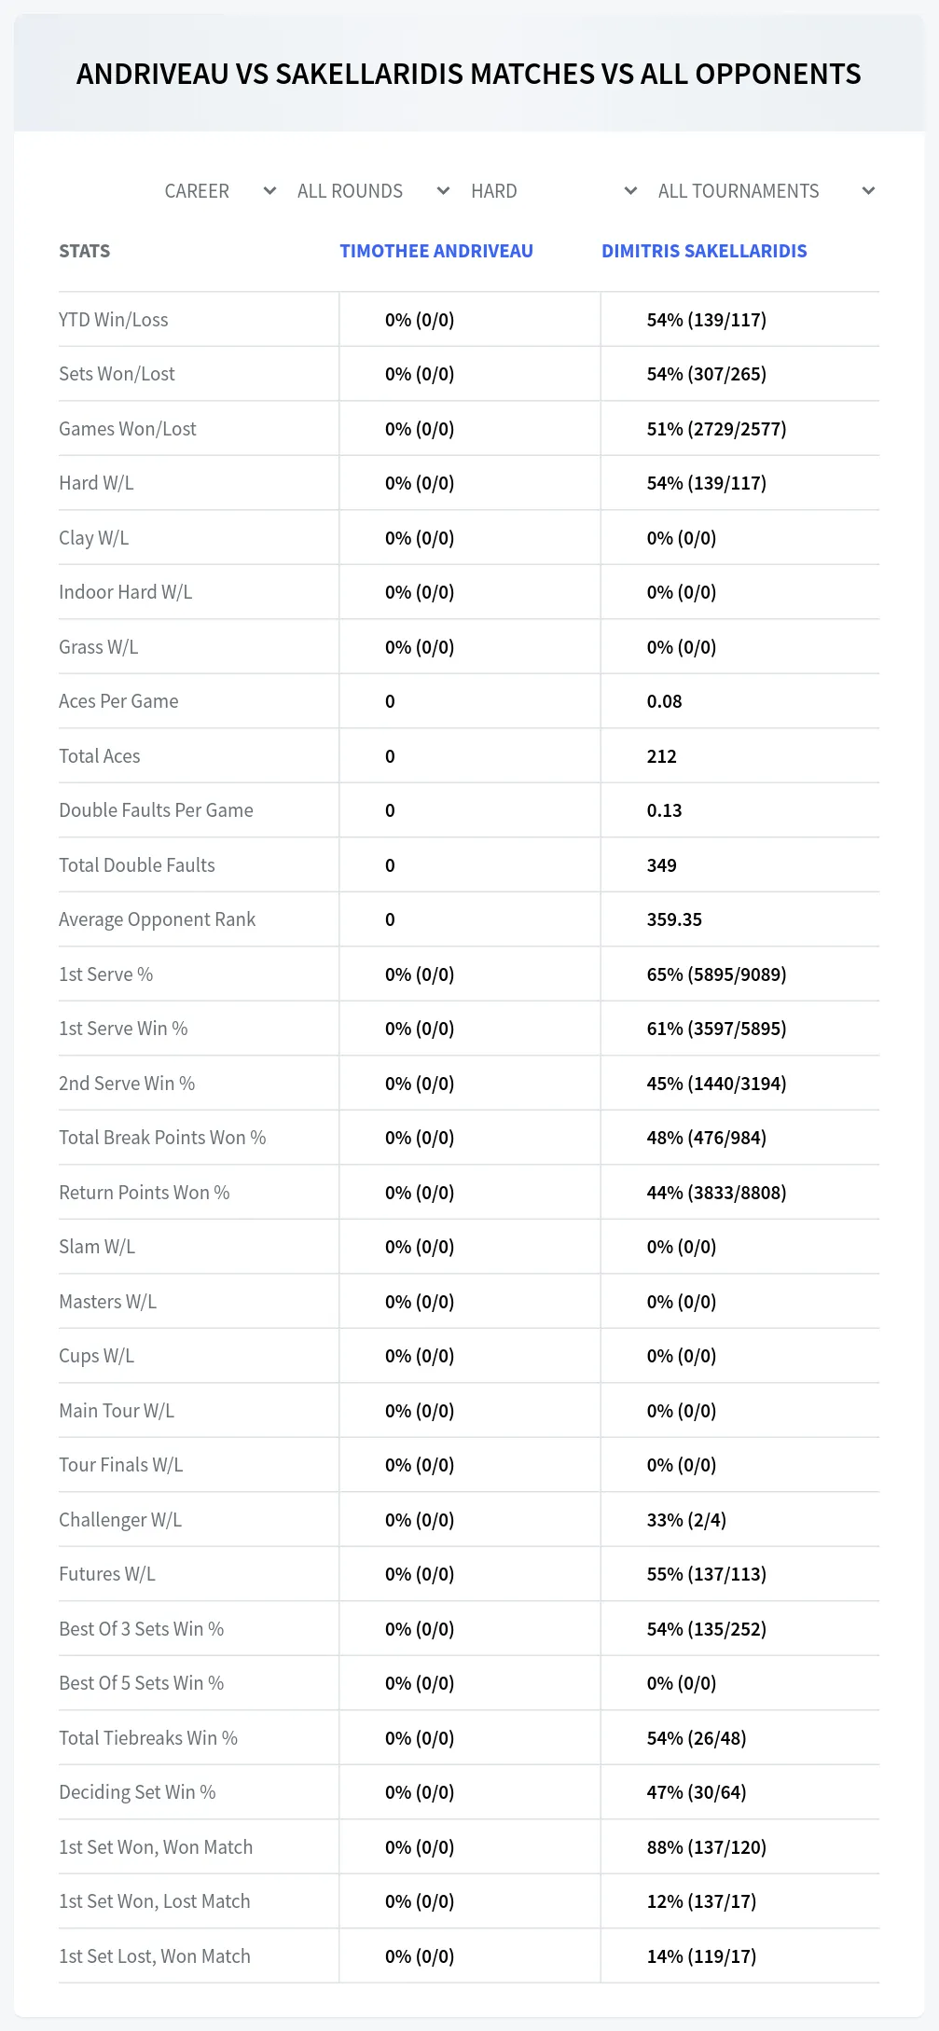Screen dimensions: 939x2031
Task: Click chevron arrow next to ALL TOURNAMENTS
Action: [x=868, y=191]
